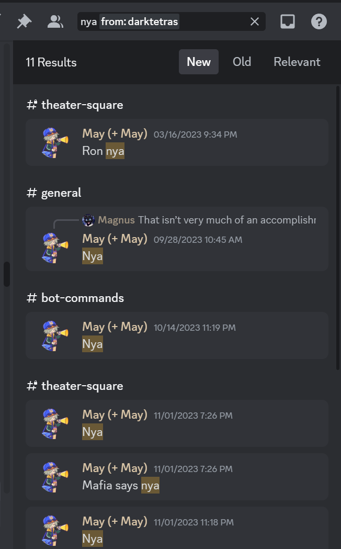Screen dimensions: 341x549
Task: Open the help question mark icon
Action: pos(319,21)
